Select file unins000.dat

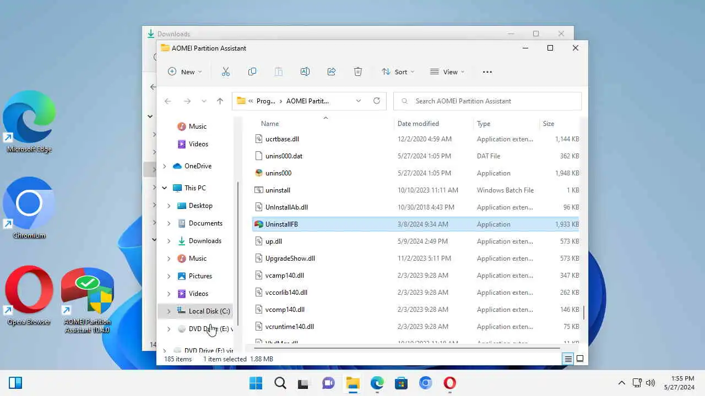click(416, 156)
